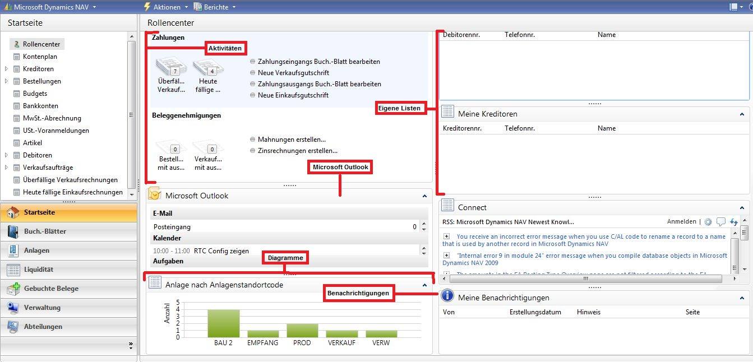Open Überfällige Verkaufsrechnungen in navigation tree
Viewport: 753px width, 362px height.
tap(70, 180)
